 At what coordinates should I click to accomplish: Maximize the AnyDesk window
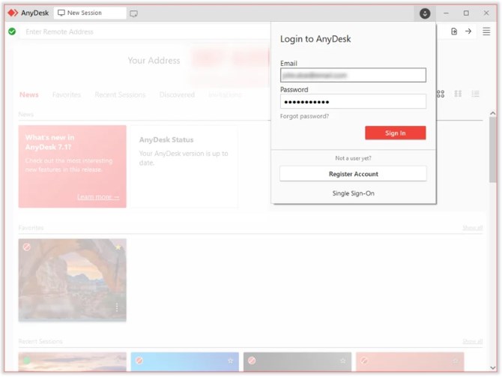click(466, 13)
